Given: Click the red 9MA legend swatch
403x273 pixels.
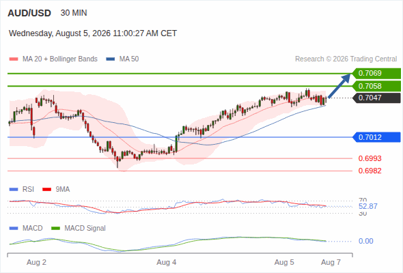Looking at the screenshot, I should pos(46,189).
